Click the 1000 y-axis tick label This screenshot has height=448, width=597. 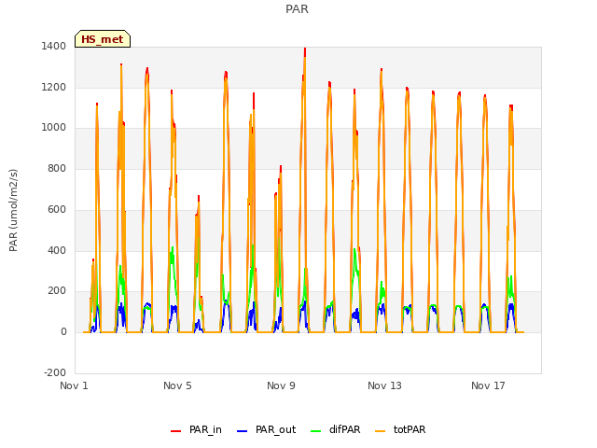[54, 128]
